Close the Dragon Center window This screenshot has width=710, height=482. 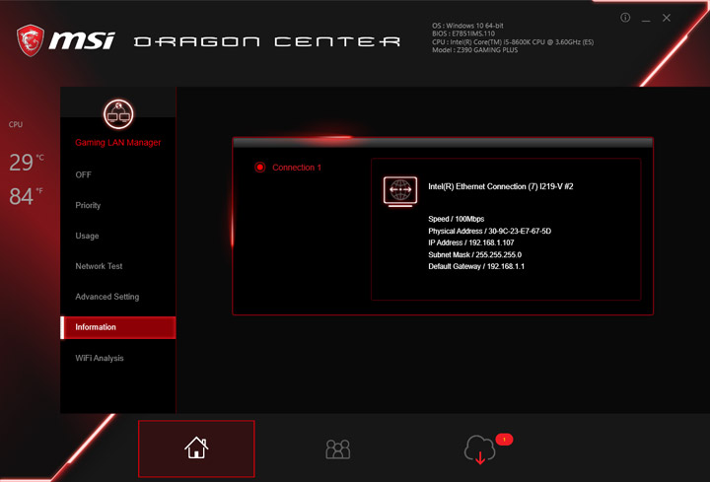(667, 18)
